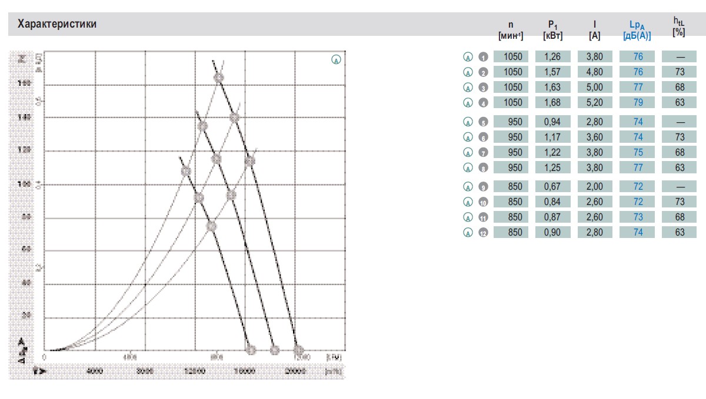The height and width of the screenshot is (399, 706).
Task: Click the sound level value 79
Action: (x=637, y=103)
